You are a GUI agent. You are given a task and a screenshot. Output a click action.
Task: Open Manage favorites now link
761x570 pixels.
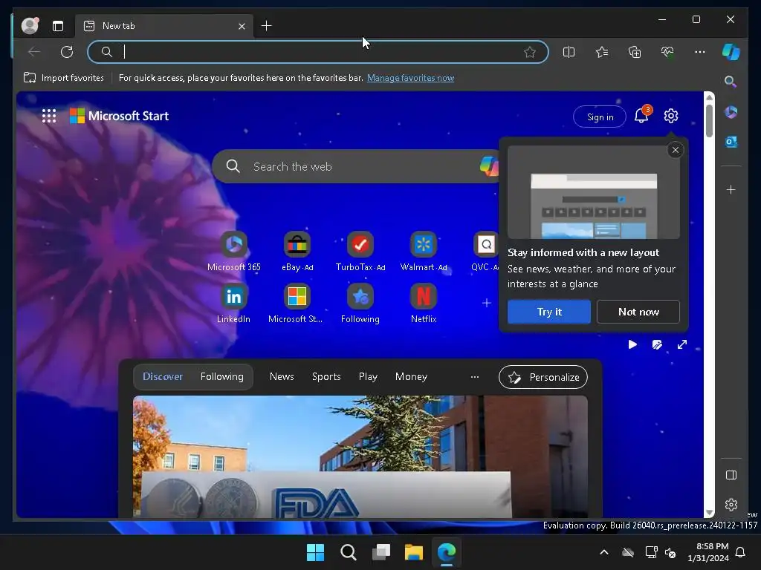click(410, 77)
